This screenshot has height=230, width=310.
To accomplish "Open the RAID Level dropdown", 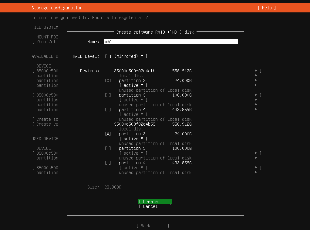I will click(126, 56).
